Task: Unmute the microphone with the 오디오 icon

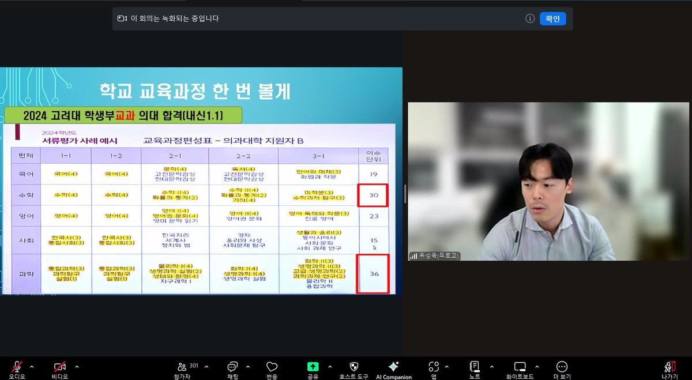Action: click(x=17, y=367)
